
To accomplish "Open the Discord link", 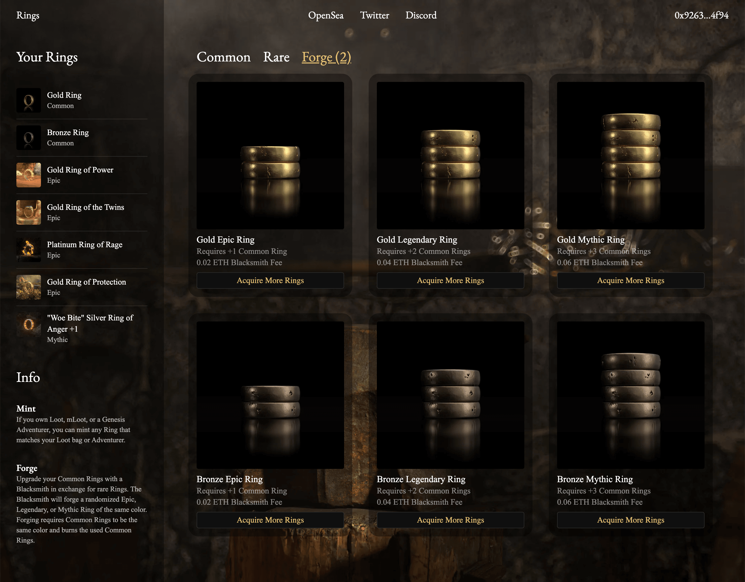I will coord(421,15).
